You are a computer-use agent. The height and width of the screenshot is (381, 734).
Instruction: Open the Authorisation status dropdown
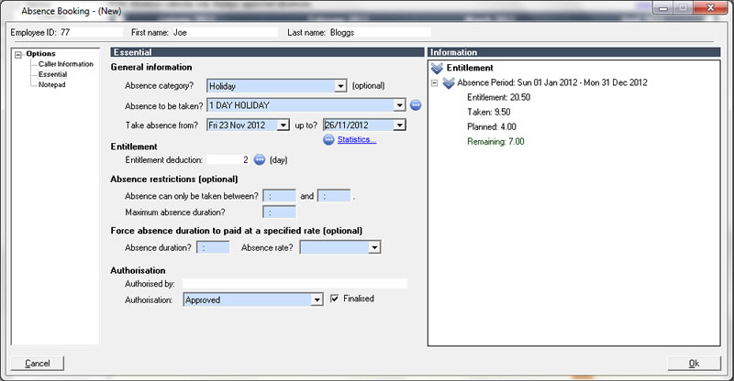317,299
